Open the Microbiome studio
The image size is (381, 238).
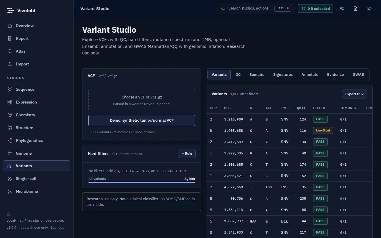coord(37,191)
